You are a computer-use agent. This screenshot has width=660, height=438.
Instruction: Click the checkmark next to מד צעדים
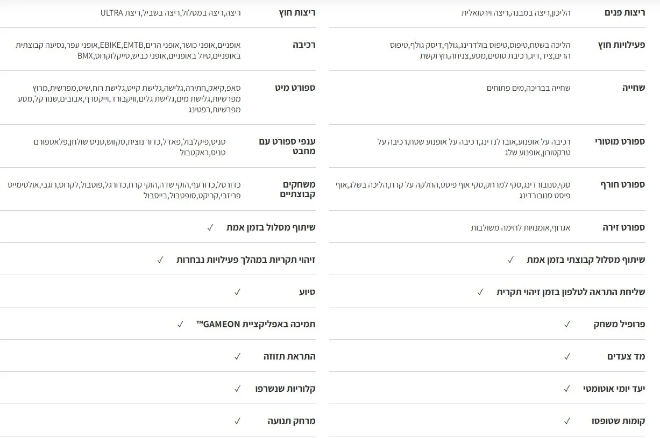567,356
